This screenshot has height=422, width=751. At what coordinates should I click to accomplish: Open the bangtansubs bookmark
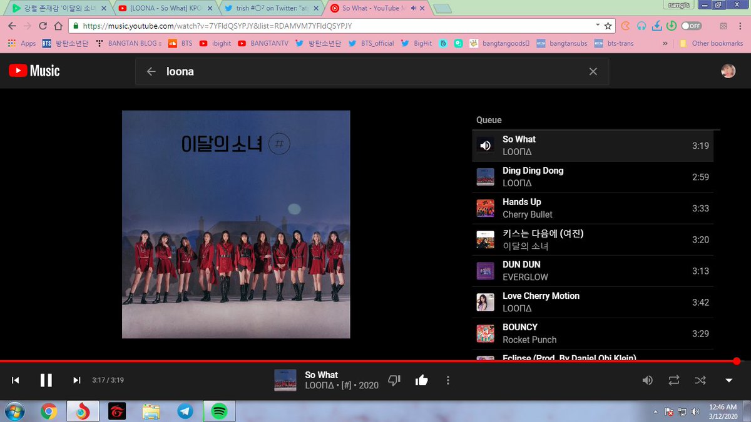click(x=562, y=43)
